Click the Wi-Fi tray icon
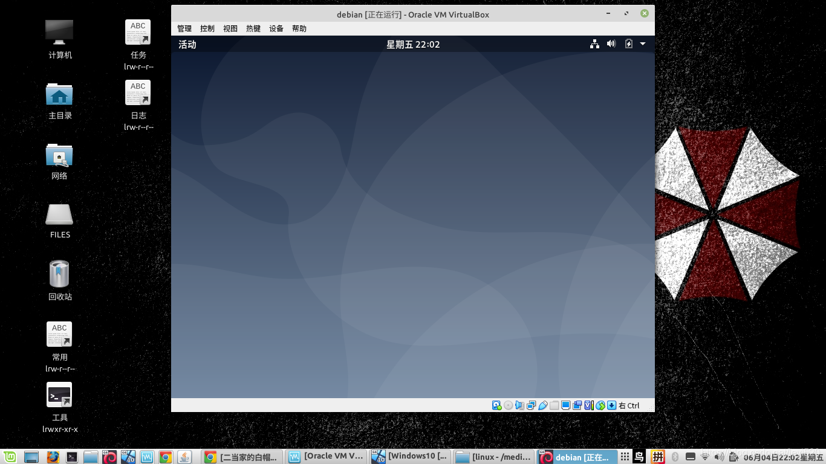The width and height of the screenshot is (826, 464). click(x=704, y=457)
